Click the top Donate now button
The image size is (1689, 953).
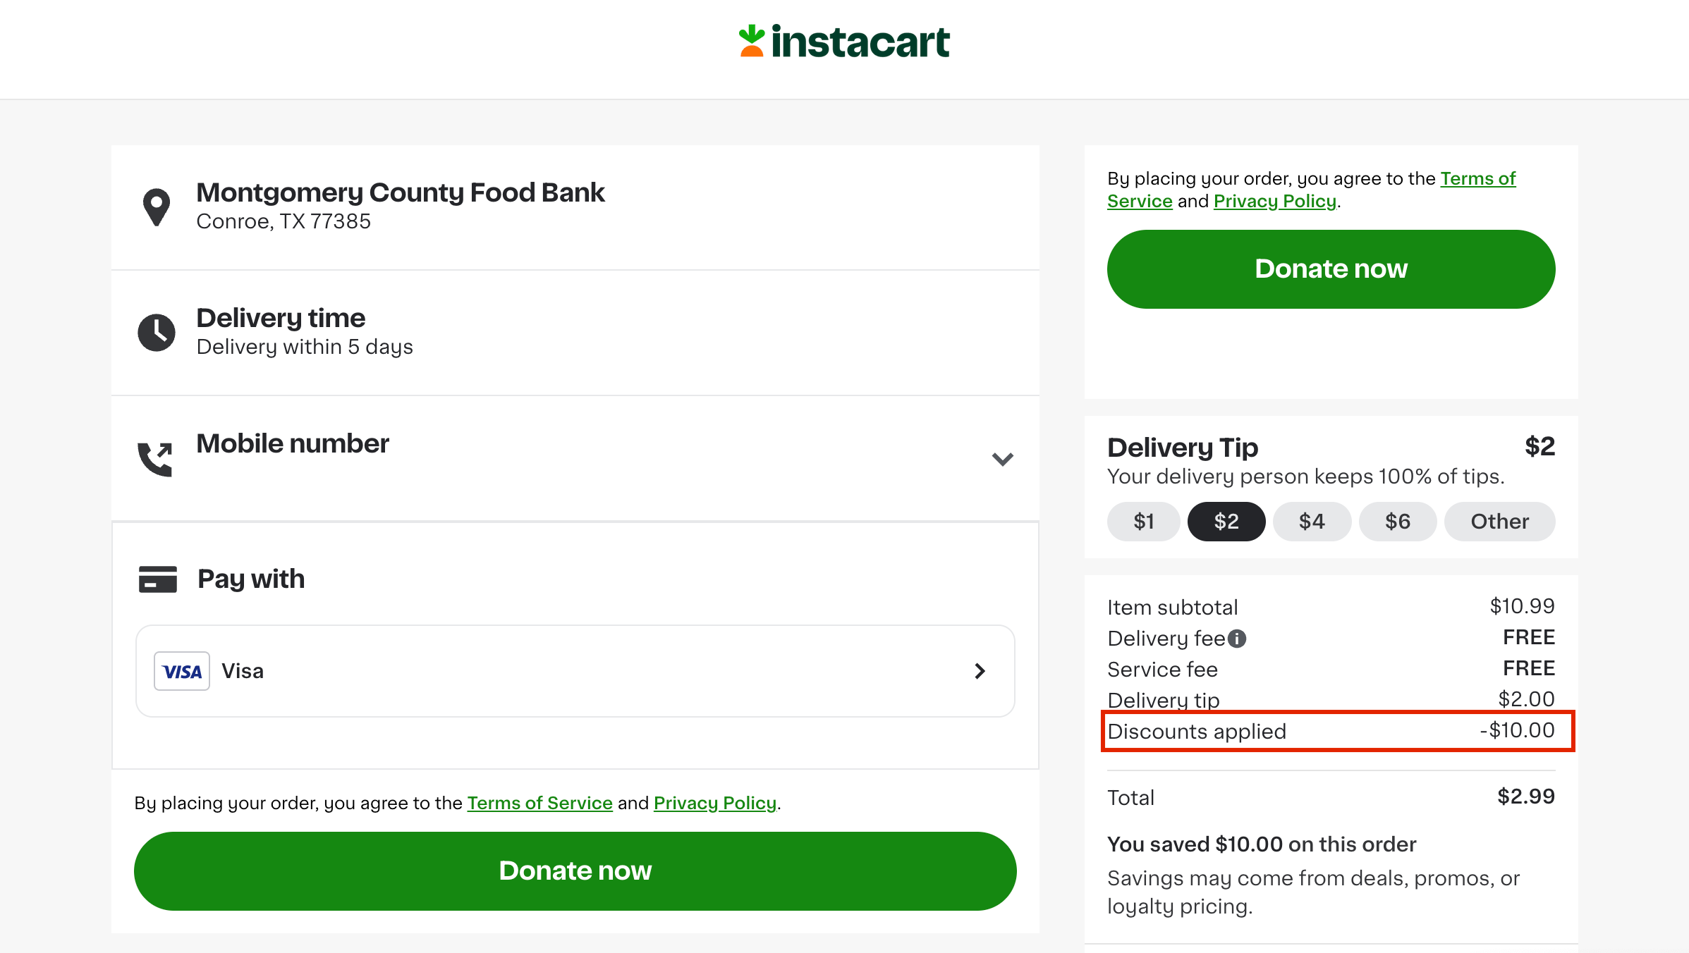pos(1330,269)
